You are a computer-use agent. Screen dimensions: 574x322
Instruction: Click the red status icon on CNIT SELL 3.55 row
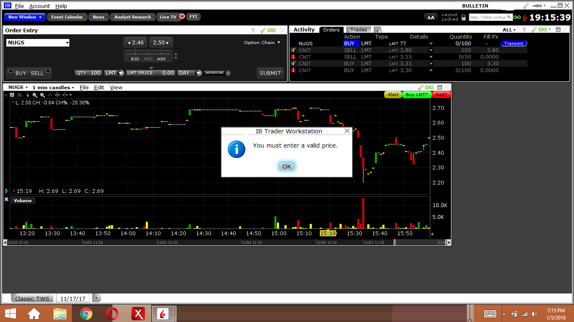(293, 57)
